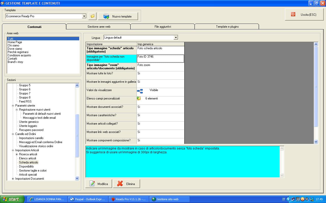Open the template folder icon button

point(92,16)
